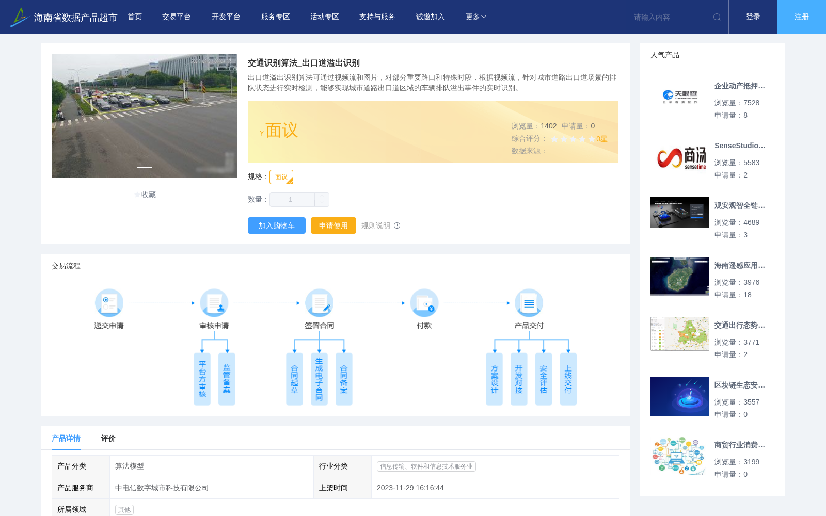This screenshot has width=826, height=516.
Task: Open the 规则说明 link
Action: [x=376, y=225]
